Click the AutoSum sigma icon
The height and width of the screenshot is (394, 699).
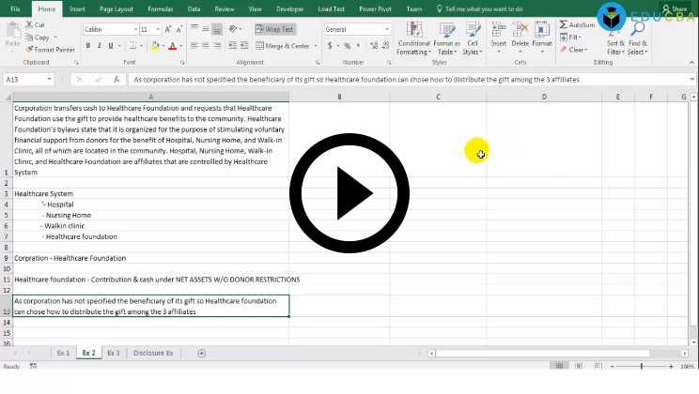tap(567, 25)
